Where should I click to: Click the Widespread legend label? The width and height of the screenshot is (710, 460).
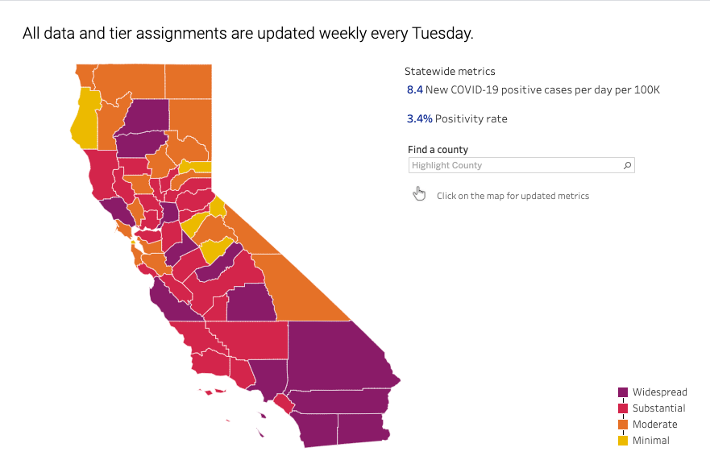659,392
